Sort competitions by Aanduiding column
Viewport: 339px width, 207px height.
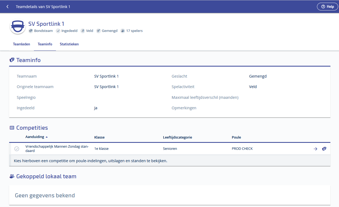(x=37, y=137)
